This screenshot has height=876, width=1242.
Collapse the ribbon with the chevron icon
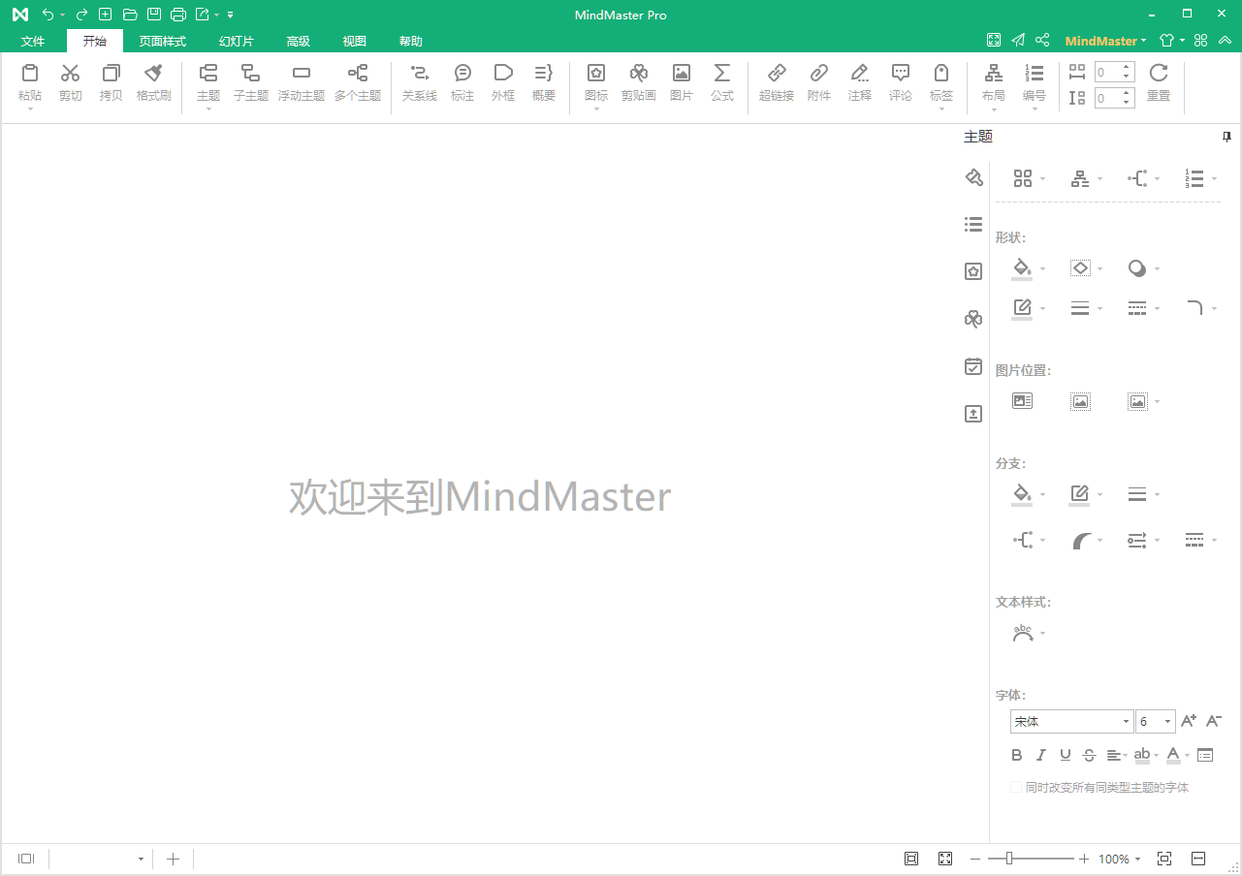click(x=1226, y=41)
